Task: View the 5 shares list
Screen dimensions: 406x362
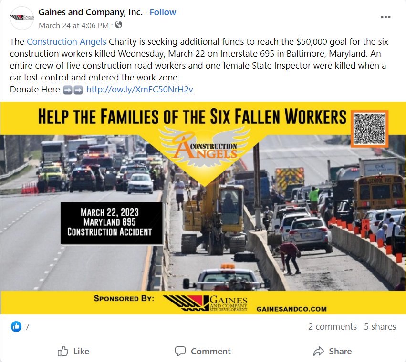Action: pos(380,327)
